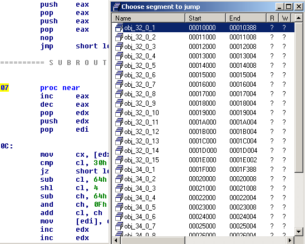Click the vertical scrollbar up arrow
Viewport: 305px width, 244px height.
[x=298, y=18]
